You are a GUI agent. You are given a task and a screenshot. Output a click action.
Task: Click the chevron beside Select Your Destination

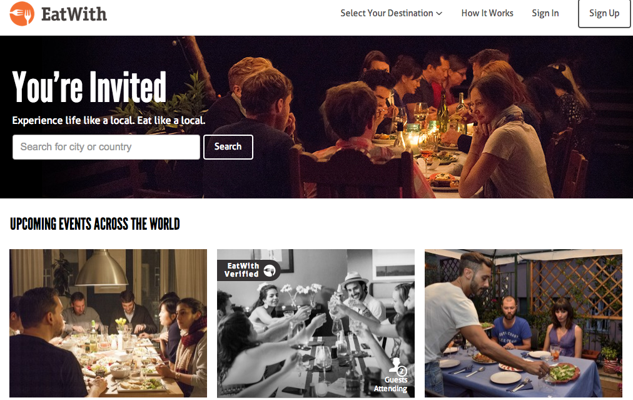(x=439, y=14)
